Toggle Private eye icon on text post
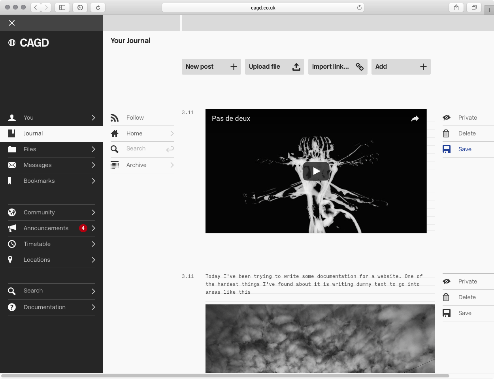Screen dimensions: 494x379 [x=447, y=281]
